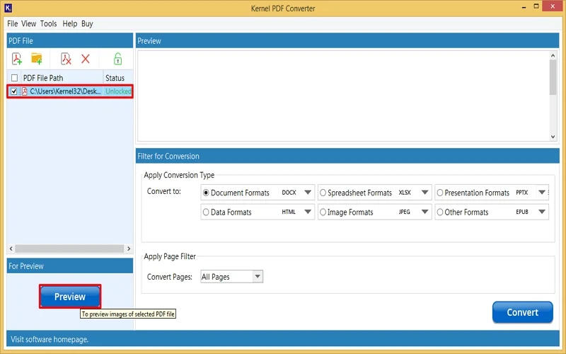Screen dimensions: 566x354
Task: Tick the header select-all checkbox
Action: coord(14,78)
